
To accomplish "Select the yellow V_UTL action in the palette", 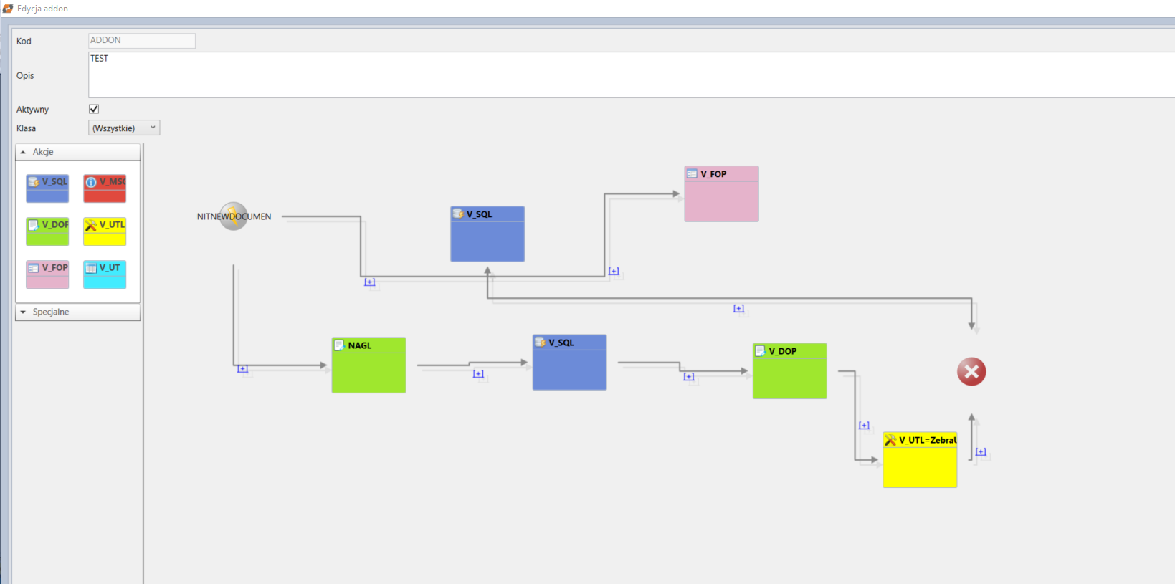I will (105, 231).
